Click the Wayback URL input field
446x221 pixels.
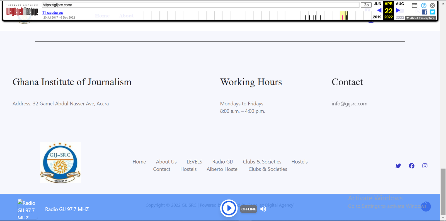200,5
